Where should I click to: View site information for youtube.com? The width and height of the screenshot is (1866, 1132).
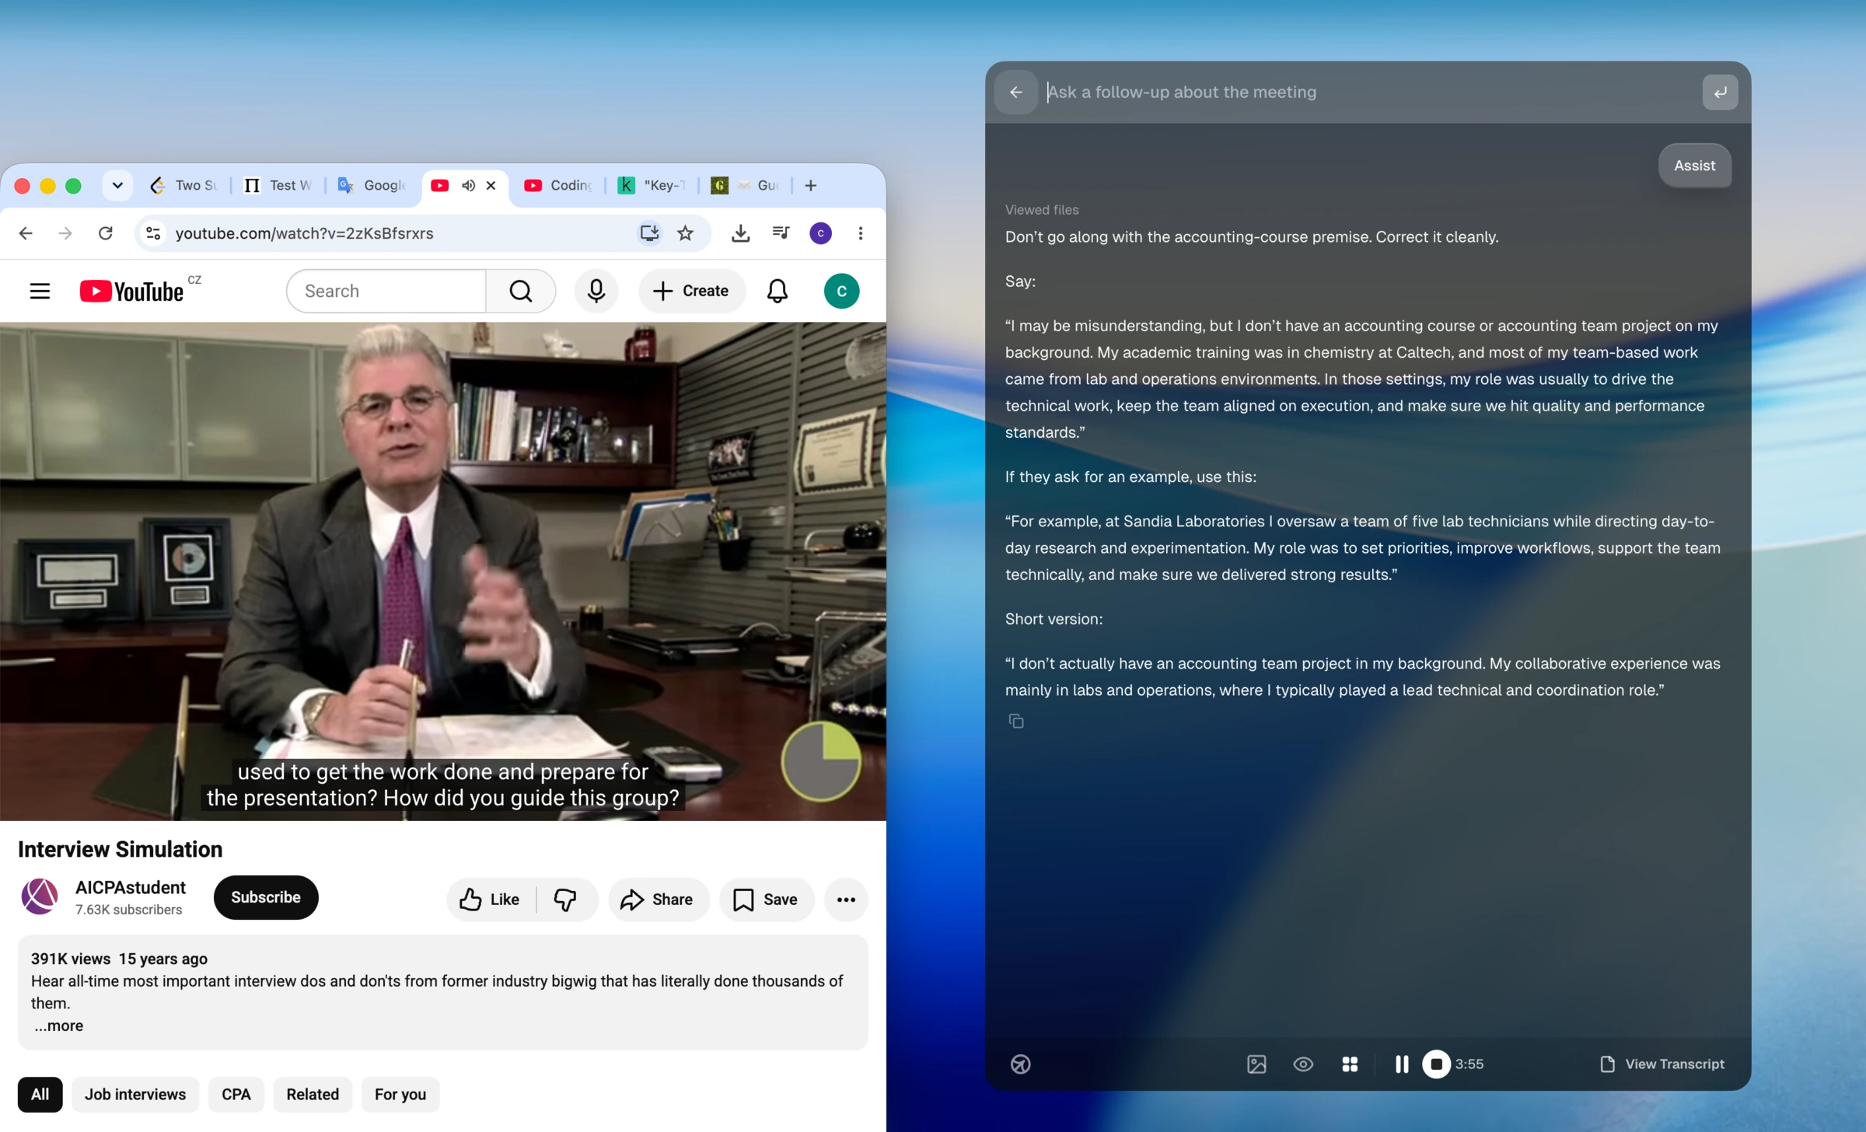click(x=153, y=233)
